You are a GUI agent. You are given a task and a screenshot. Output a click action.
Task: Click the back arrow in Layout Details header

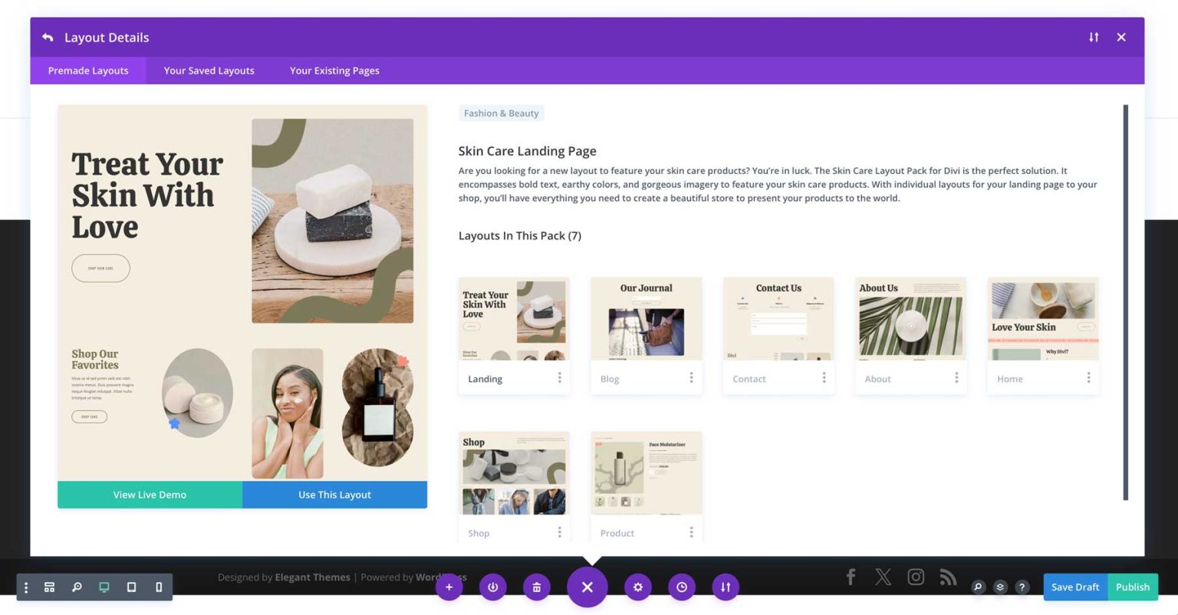46,36
